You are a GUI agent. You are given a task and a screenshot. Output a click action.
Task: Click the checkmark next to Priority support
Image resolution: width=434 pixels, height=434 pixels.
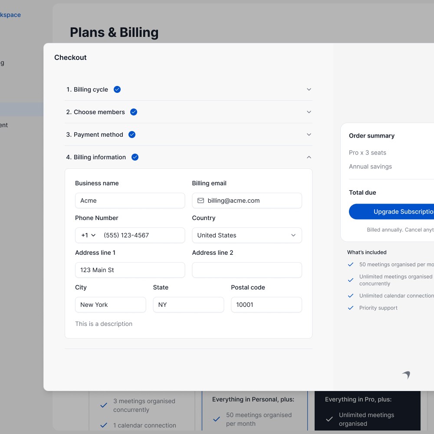point(351,308)
